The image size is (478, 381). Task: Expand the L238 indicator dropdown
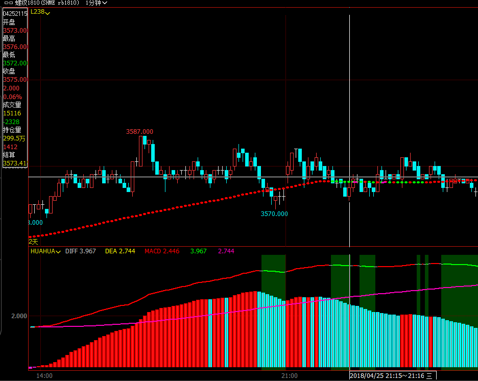click(40, 12)
